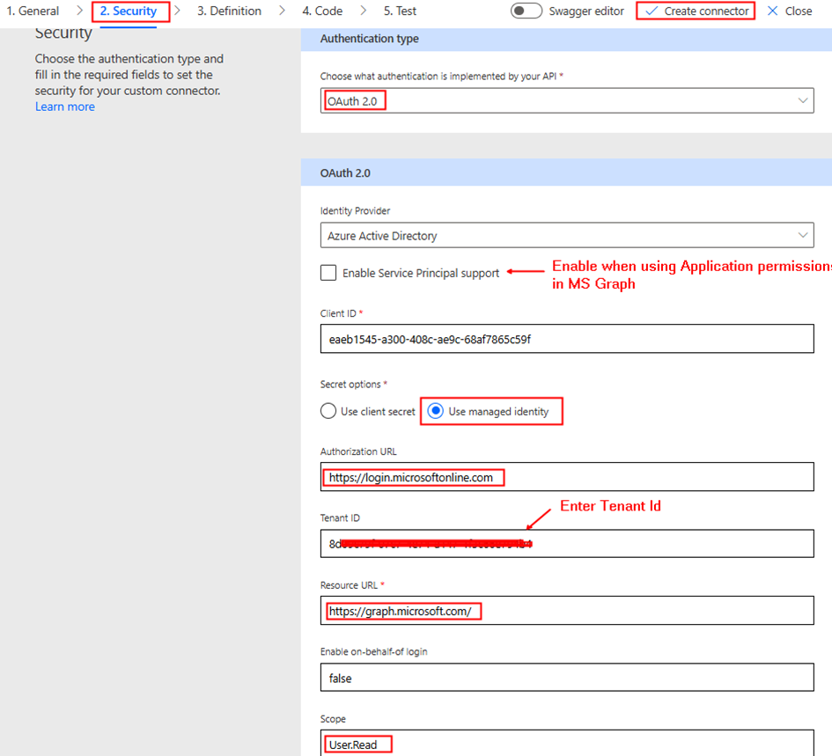Screen dimensions: 832x756
Task: Click inside the Client ID field
Action: click(x=567, y=339)
